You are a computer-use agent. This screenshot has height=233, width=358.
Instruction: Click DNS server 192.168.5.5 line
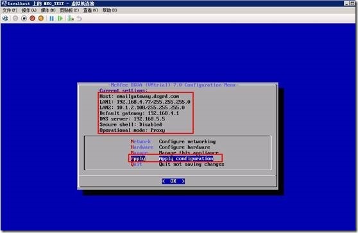click(132, 118)
